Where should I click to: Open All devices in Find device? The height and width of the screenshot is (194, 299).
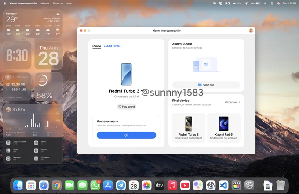coord(232,102)
